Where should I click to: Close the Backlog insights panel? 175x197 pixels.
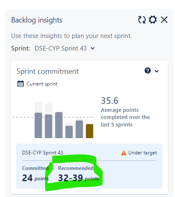tap(164, 20)
